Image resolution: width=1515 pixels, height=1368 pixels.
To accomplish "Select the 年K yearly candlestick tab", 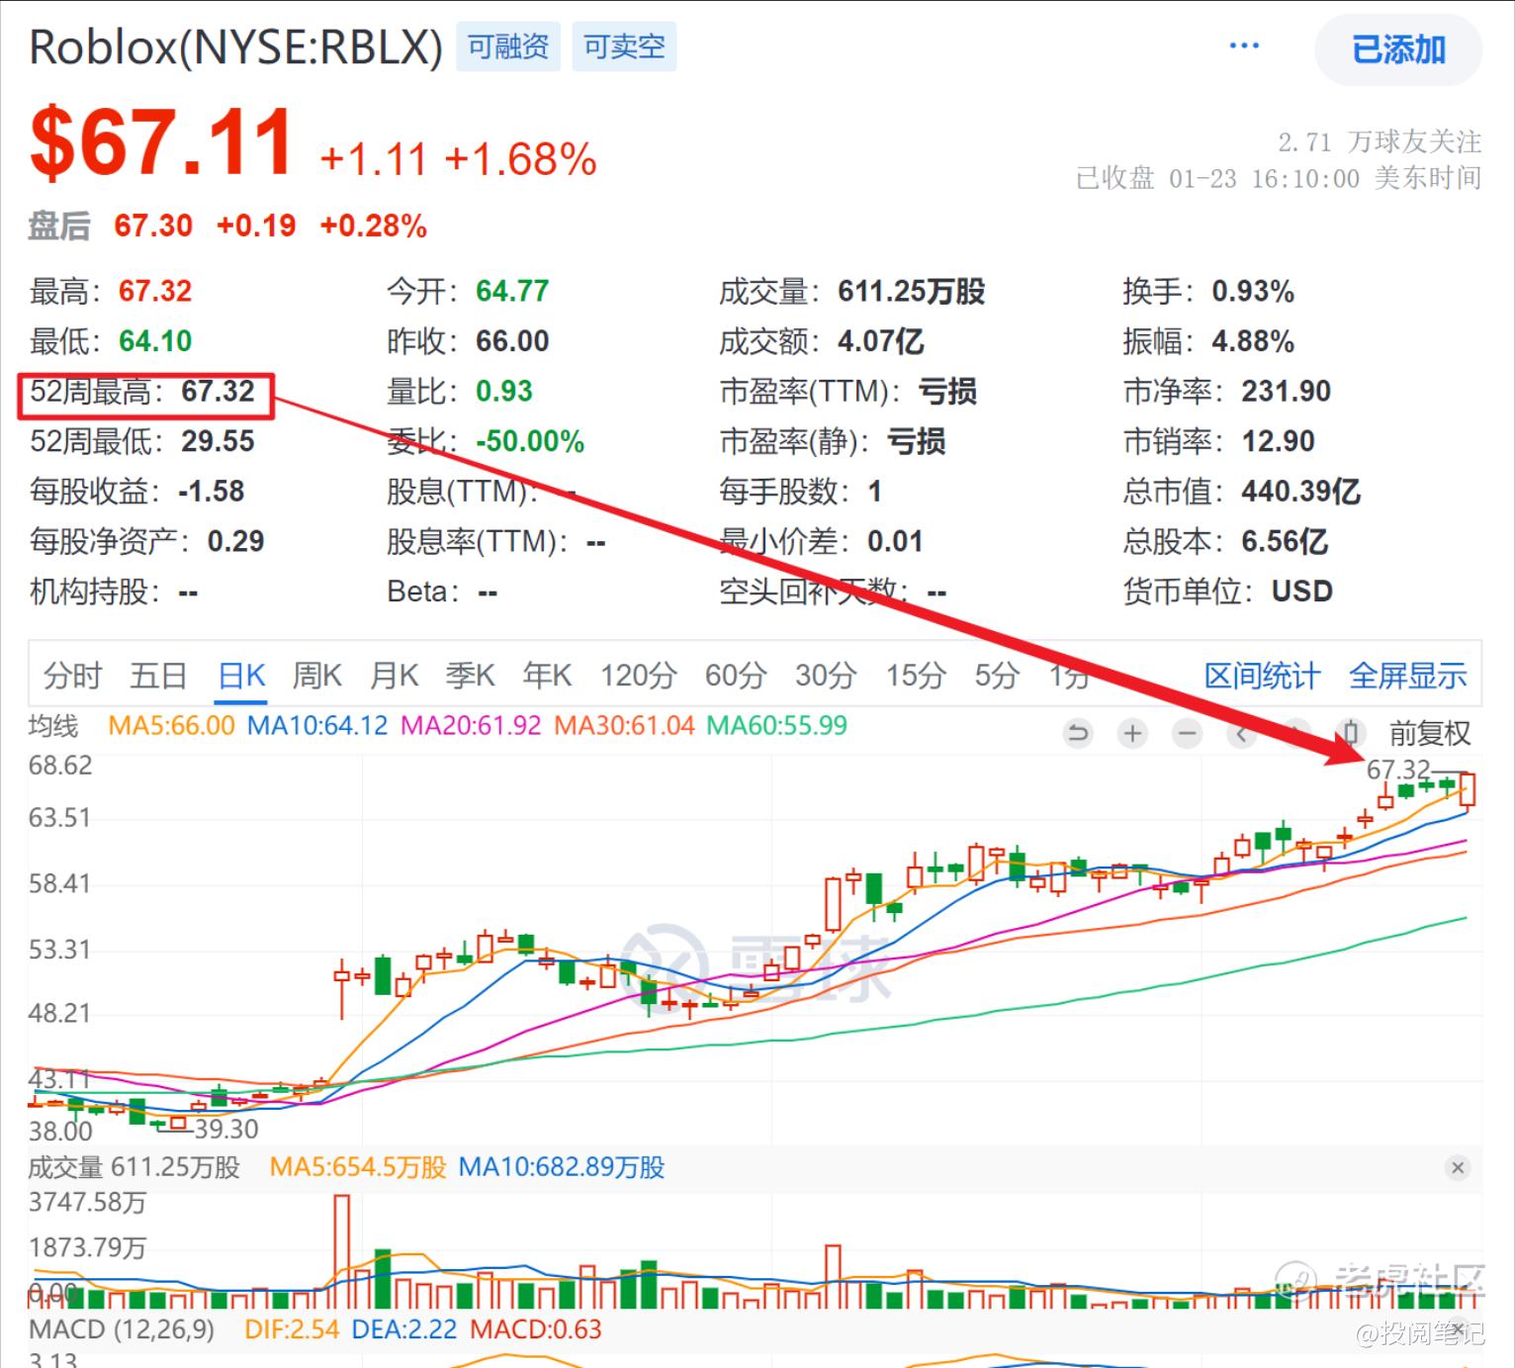I will [547, 676].
